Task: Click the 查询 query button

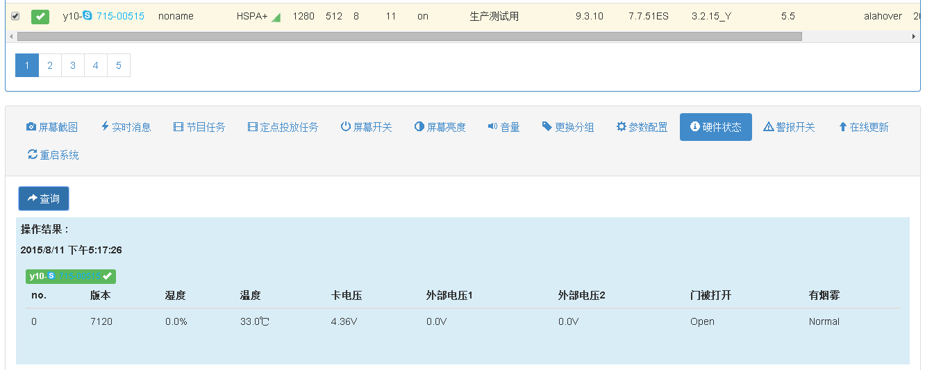Action: [44, 199]
